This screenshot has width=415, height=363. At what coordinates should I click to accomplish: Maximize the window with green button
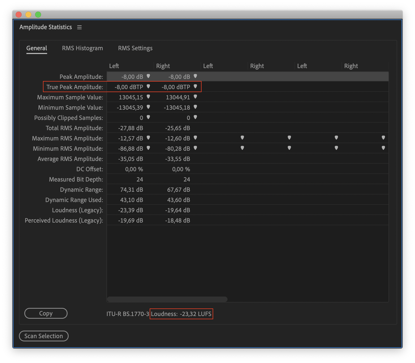[38, 15]
